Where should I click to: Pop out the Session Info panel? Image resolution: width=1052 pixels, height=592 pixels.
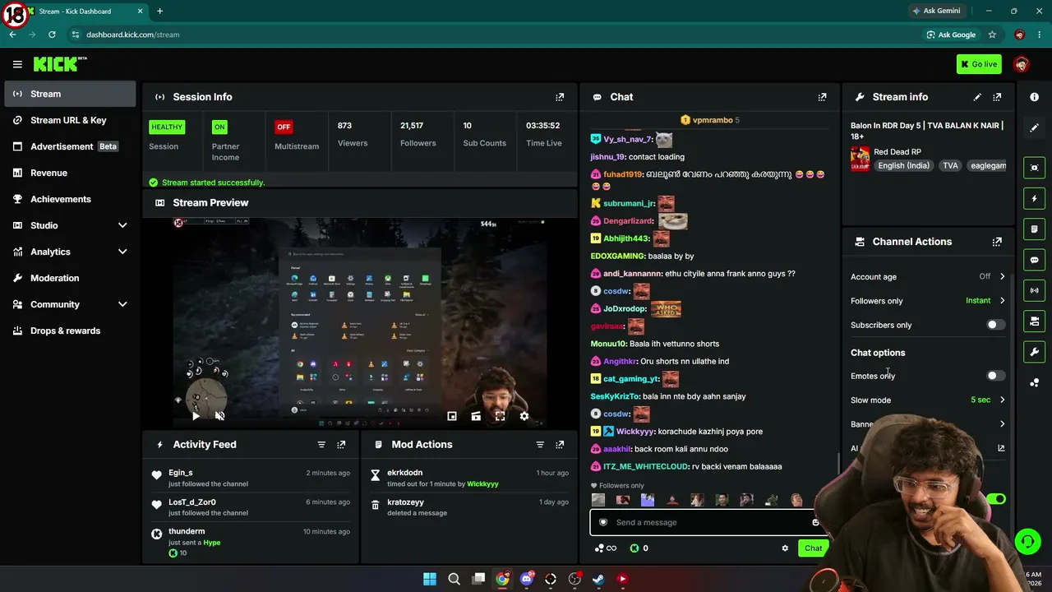pyautogui.click(x=560, y=97)
